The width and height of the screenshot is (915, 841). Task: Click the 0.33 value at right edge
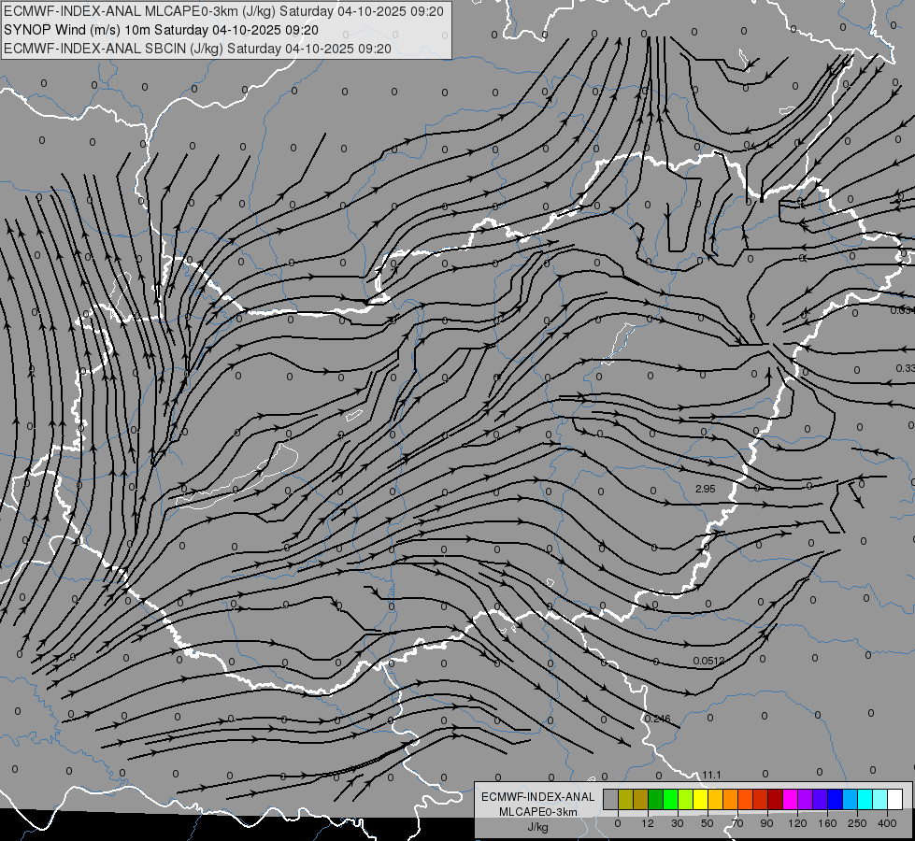(x=905, y=368)
